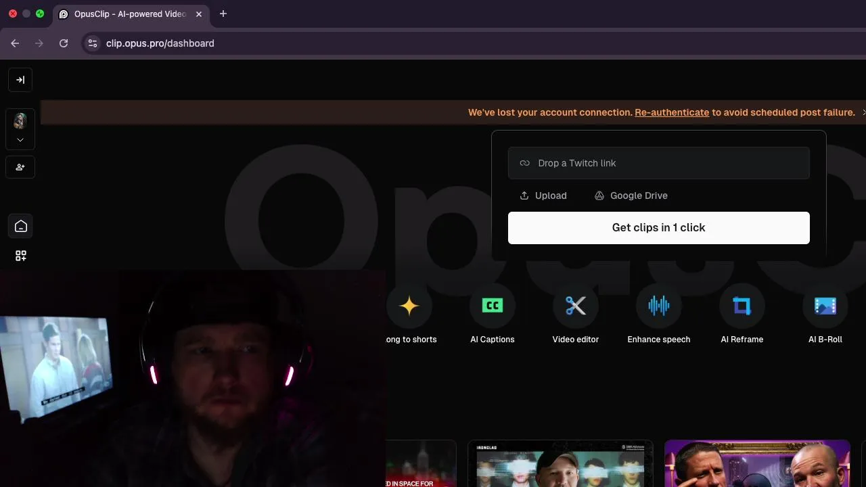Image resolution: width=866 pixels, height=487 pixels.
Task: Expand the workspace chevron below avatar
Action: [x=20, y=140]
